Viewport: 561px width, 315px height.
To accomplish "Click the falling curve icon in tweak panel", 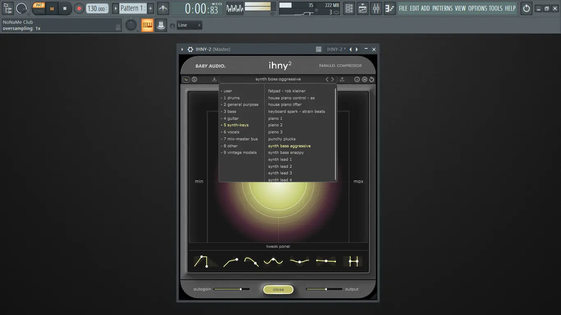I will coord(251,261).
